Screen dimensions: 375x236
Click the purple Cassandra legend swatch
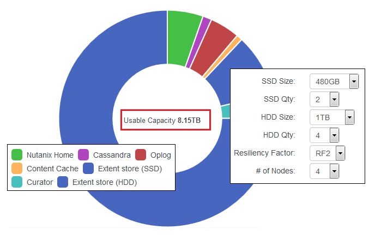[x=83, y=154]
